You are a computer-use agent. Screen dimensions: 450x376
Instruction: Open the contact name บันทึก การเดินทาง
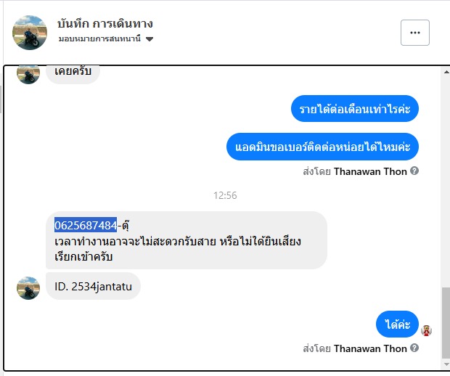[x=105, y=24]
